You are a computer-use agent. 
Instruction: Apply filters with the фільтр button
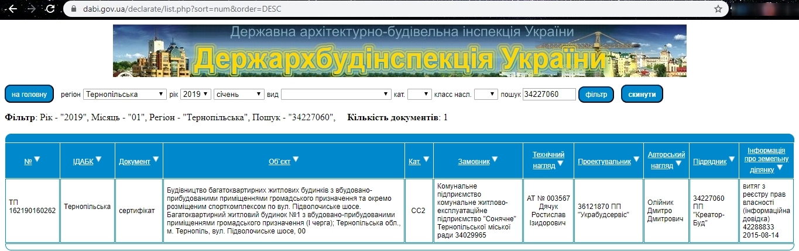pos(596,94)
